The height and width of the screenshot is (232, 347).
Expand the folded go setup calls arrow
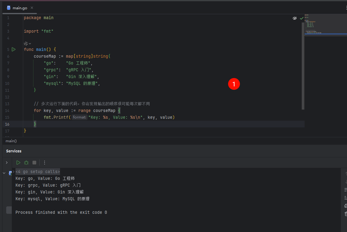pos(14,171)
